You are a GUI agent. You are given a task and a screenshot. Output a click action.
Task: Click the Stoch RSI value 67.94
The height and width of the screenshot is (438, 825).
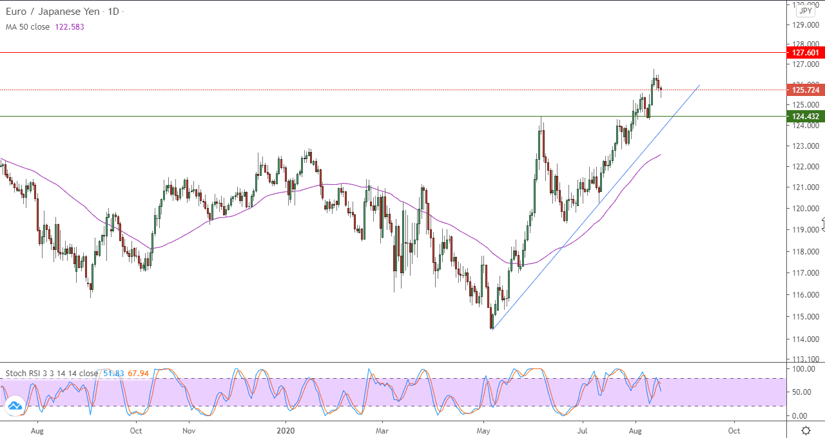[x=139, y=373]
